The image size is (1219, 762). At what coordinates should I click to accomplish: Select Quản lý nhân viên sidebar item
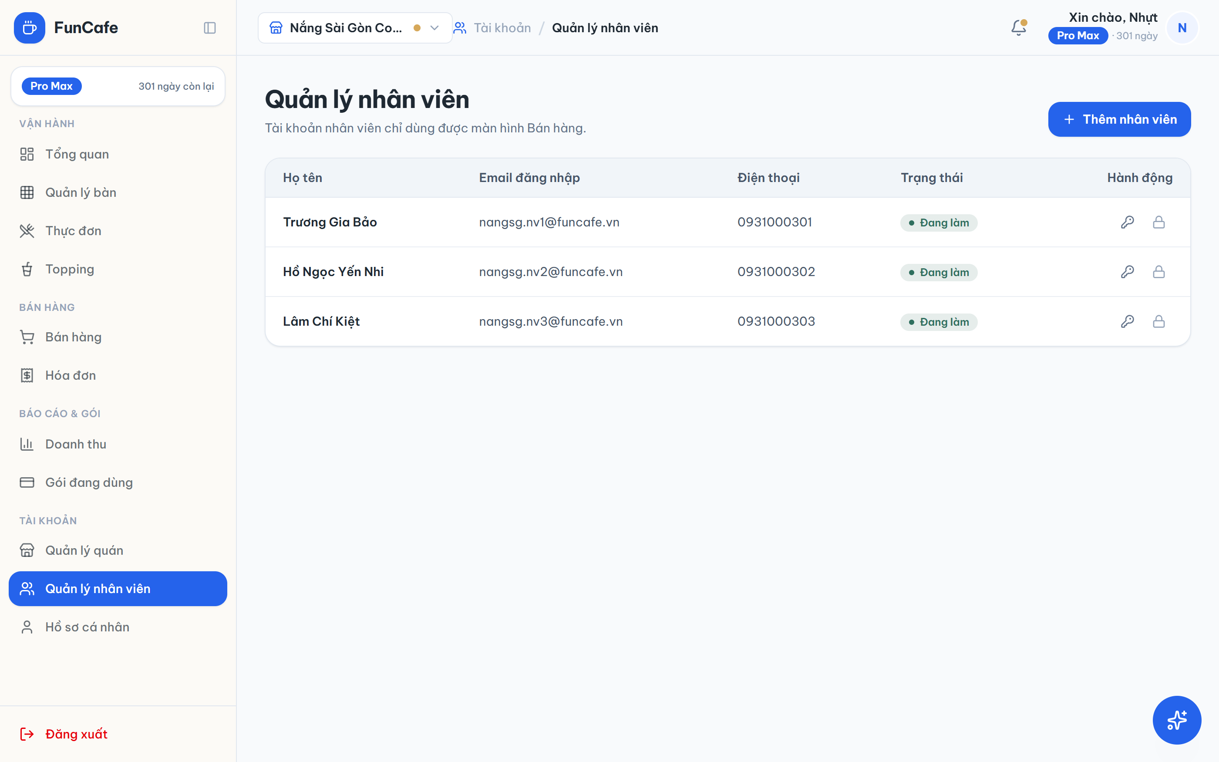point(118,589)
